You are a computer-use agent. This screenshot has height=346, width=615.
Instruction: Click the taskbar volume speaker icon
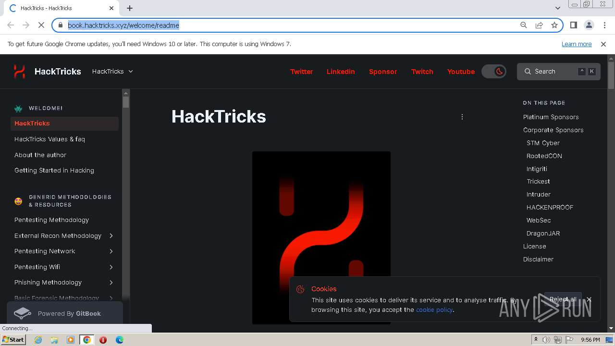pos(546,340)
